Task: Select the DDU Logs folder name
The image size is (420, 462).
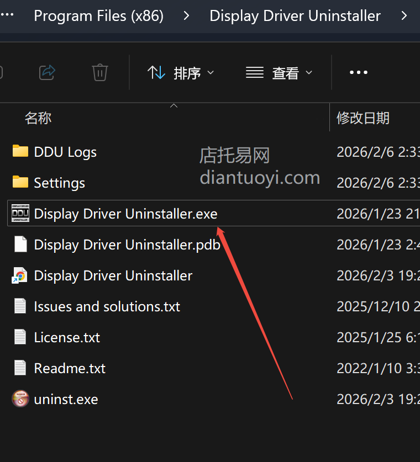Action: click(65, 152)
